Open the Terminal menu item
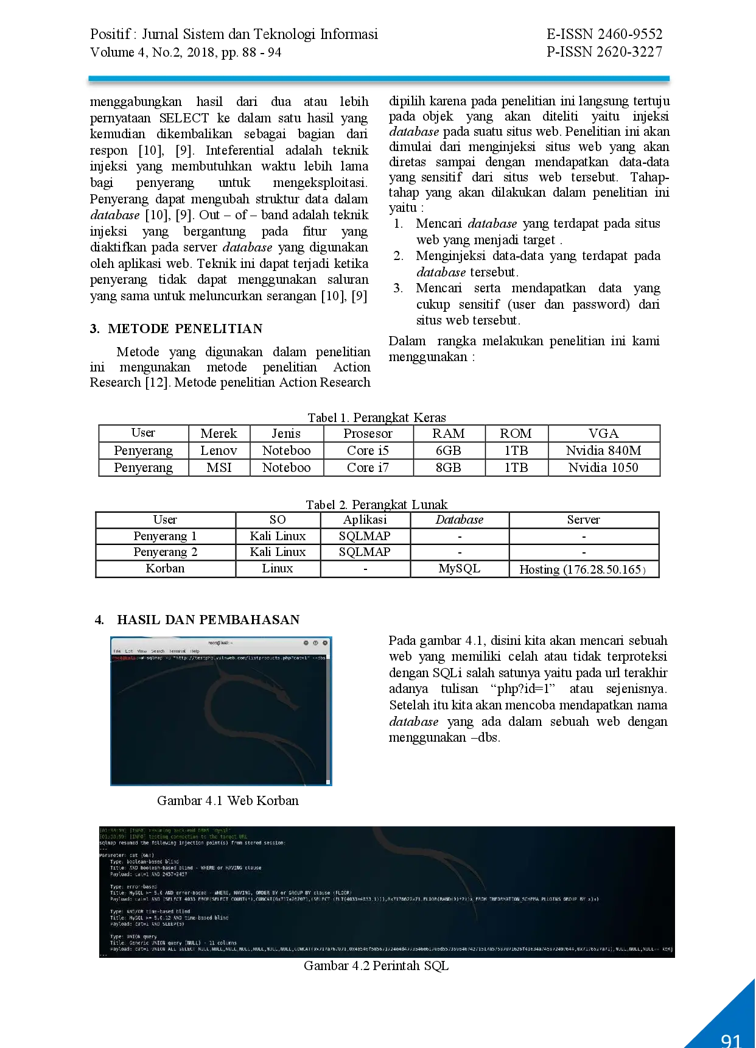Image resolution: width=756 pixels, height=1048 pixels. pos(177,651)
